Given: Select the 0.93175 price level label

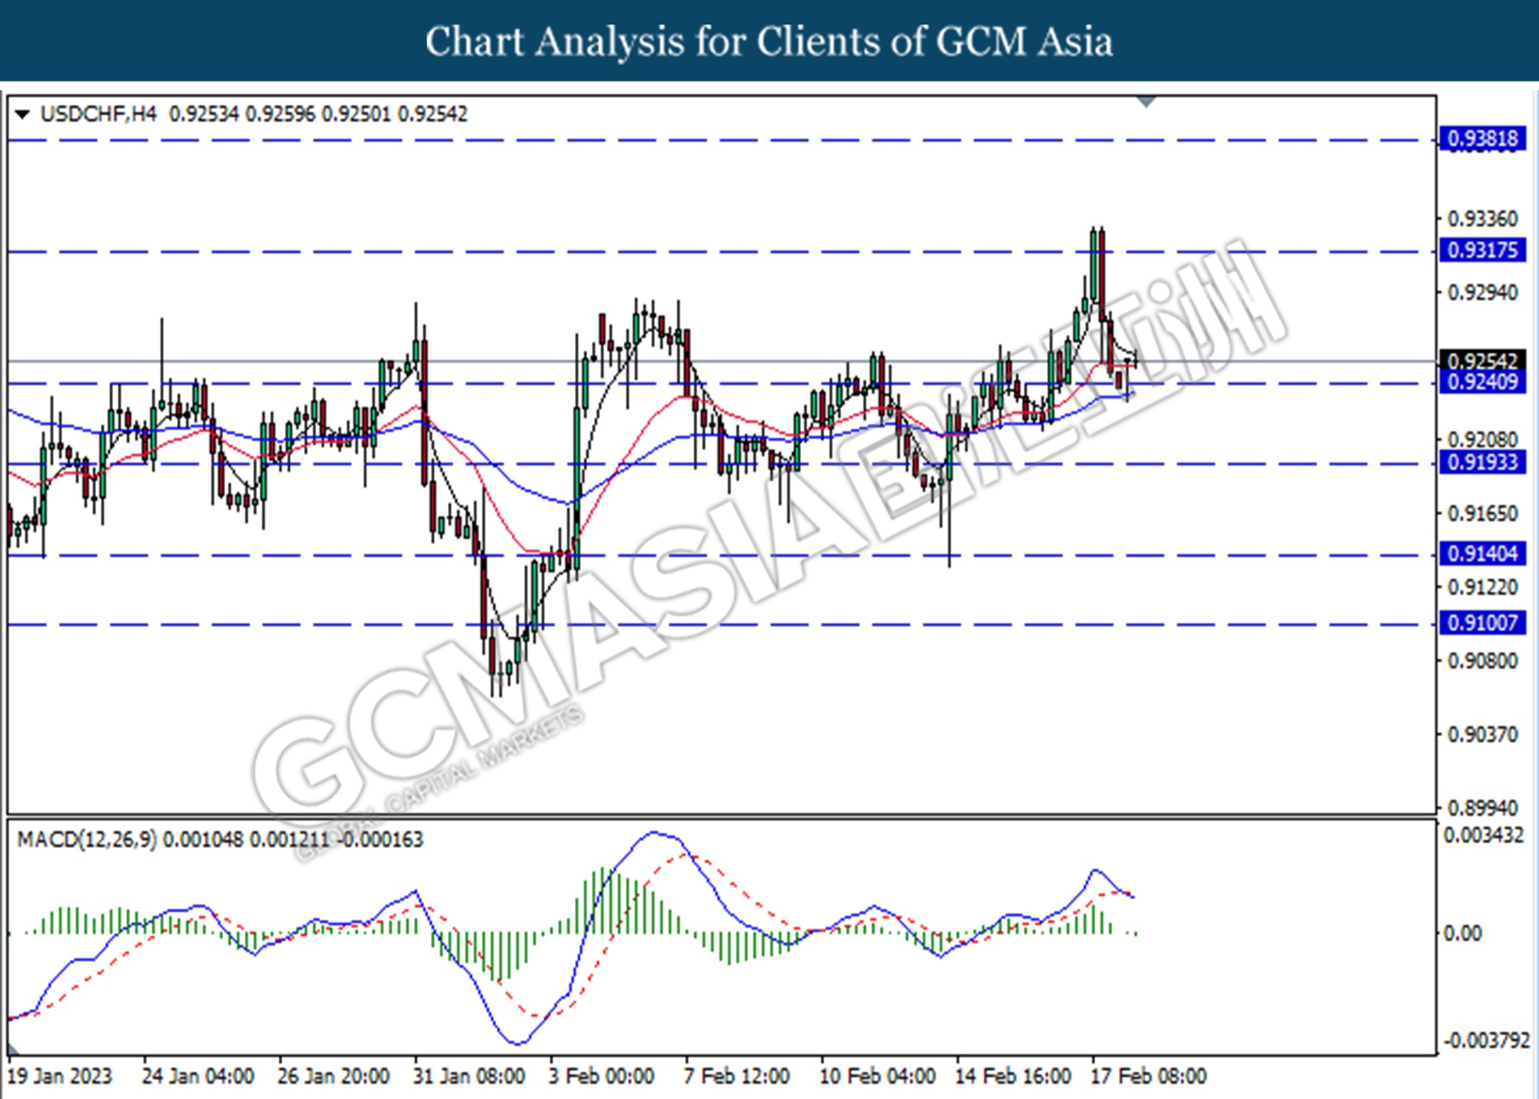Looking at the screenshot, I should point(1482,250).
